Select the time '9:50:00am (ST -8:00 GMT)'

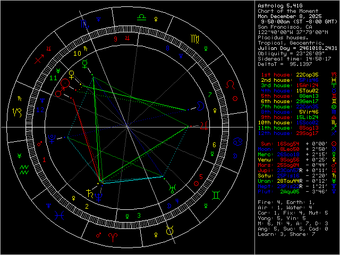click(x=299, y=22)
